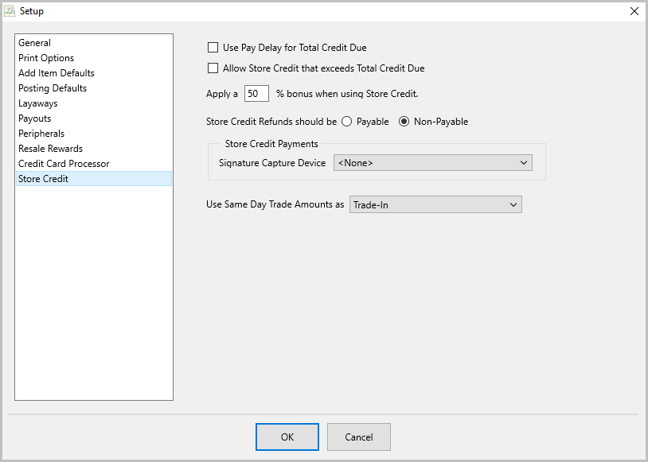The image size is (648, 462).
Task: Click the Setup app icon in title bar
Action: pyautogui.click(x=9, y=11)
